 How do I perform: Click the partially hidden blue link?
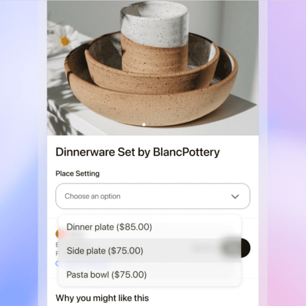tap(57, 264)
